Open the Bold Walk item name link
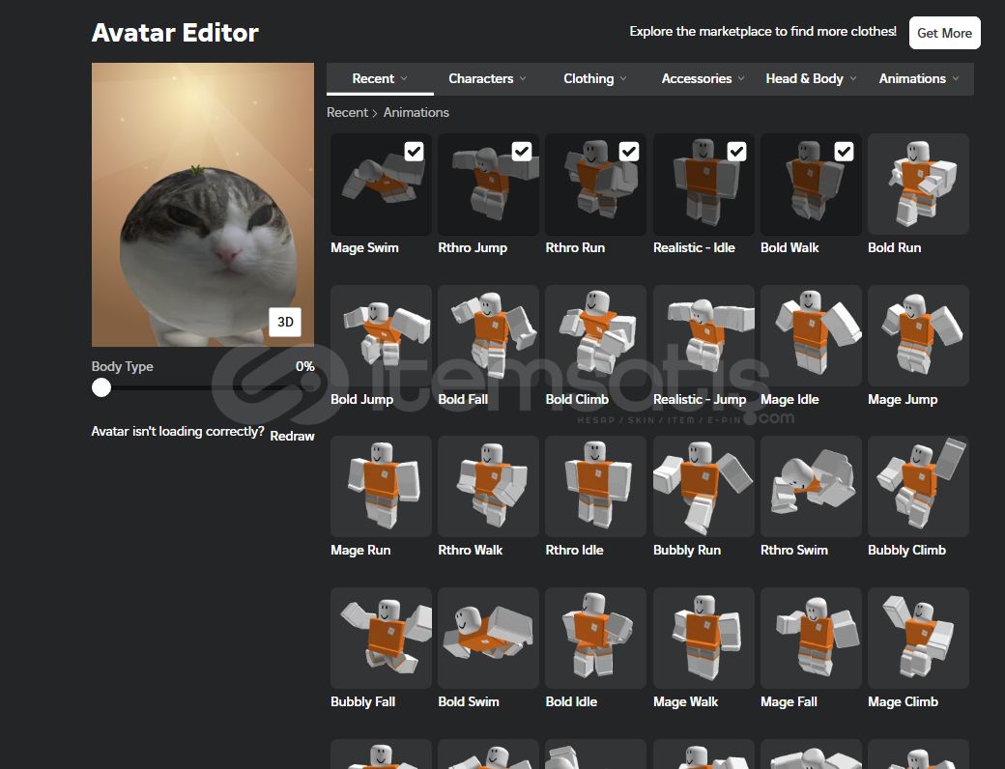Viewport: 1005px width, 769px height. coord(790,248)
